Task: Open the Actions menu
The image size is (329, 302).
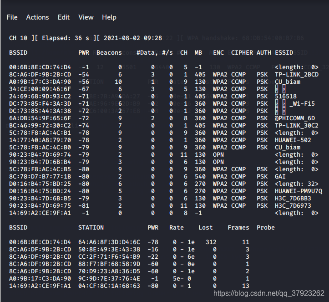Action: click(37, 17)
